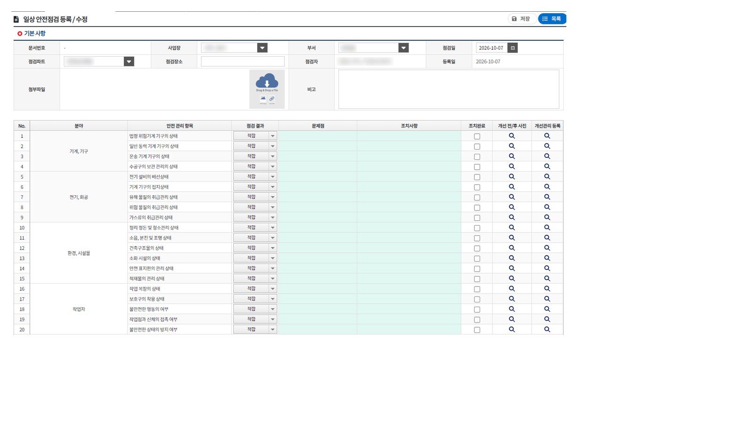Open 개선 전/후 사진 magnifier for row 7
751x422 pixels.
512,197
